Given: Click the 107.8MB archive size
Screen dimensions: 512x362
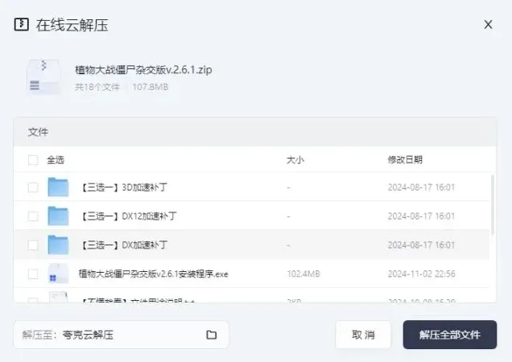Looking at the screenshot, I should tap(151, 87).
